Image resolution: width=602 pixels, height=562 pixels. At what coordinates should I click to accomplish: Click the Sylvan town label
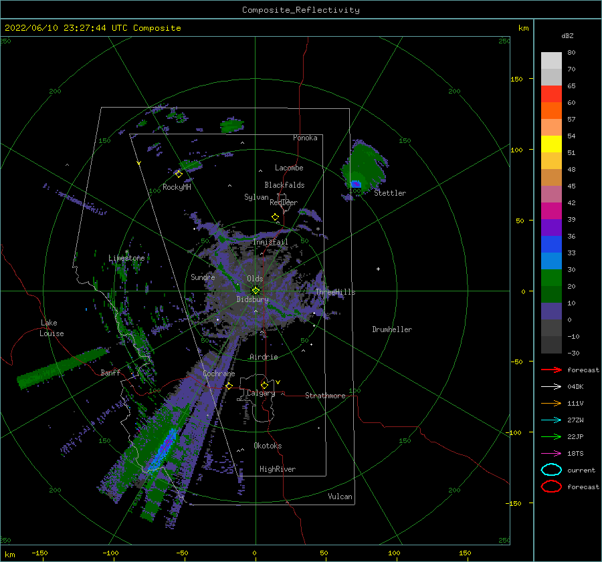tap(256, 197)
